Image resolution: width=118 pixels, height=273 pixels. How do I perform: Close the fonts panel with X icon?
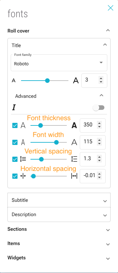pos(111,8)
